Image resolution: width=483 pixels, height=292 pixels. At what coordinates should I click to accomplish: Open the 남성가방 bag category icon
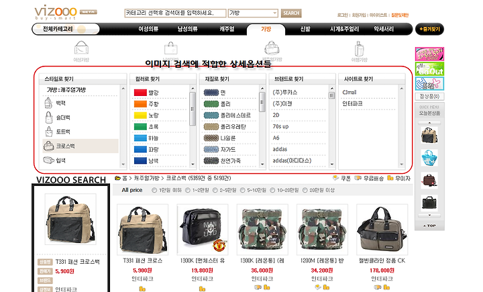[x=170, y=48]
